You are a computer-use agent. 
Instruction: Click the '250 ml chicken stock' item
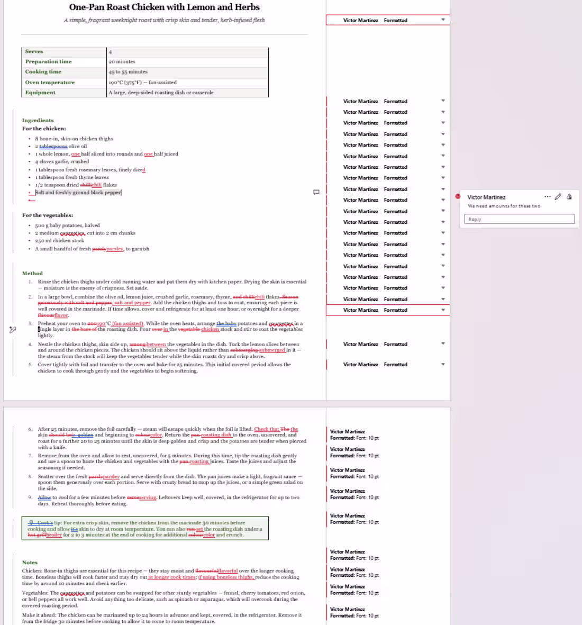pos(59,241)
